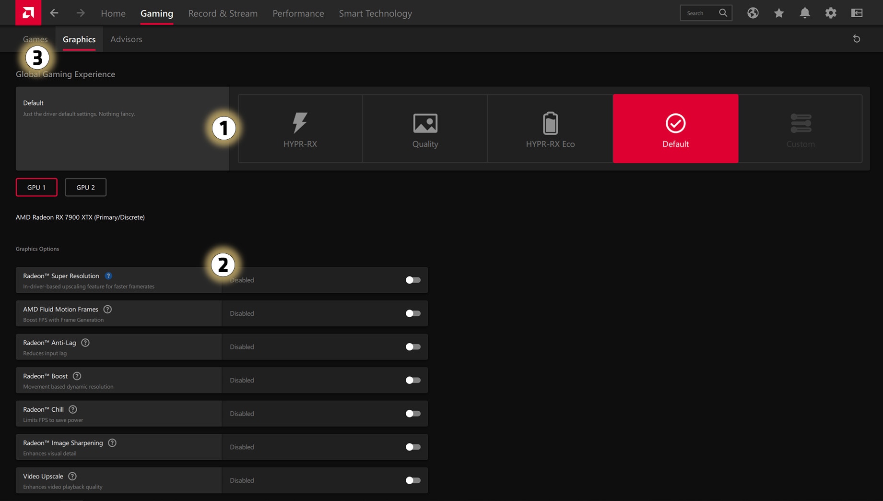Switch to the Graphics sub-tab
This screenshot has width=883, height=501.
coord(79,39)
